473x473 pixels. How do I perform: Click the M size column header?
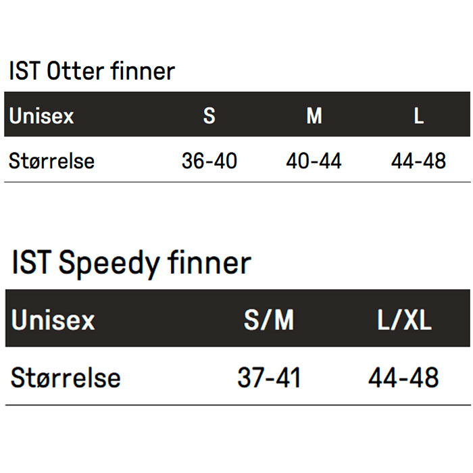(314, 116)
